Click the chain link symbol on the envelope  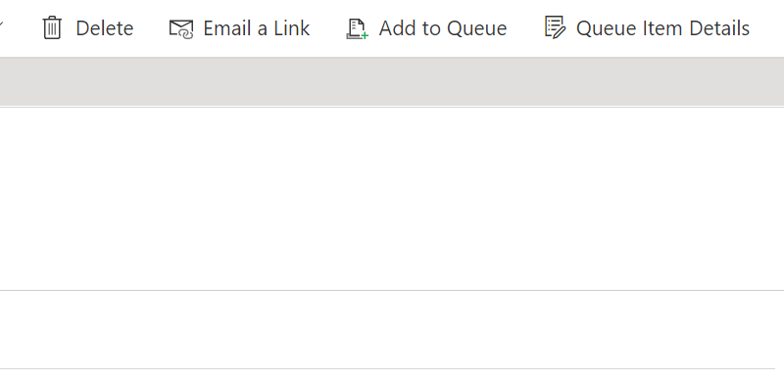[187, 34]
